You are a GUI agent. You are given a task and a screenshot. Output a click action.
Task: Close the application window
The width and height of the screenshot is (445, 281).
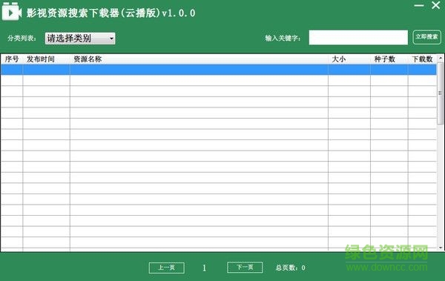pyautogui.click(x=436, y=5)
